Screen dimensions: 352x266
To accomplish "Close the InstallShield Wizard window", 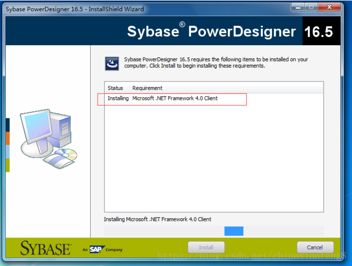I will 329,7.
